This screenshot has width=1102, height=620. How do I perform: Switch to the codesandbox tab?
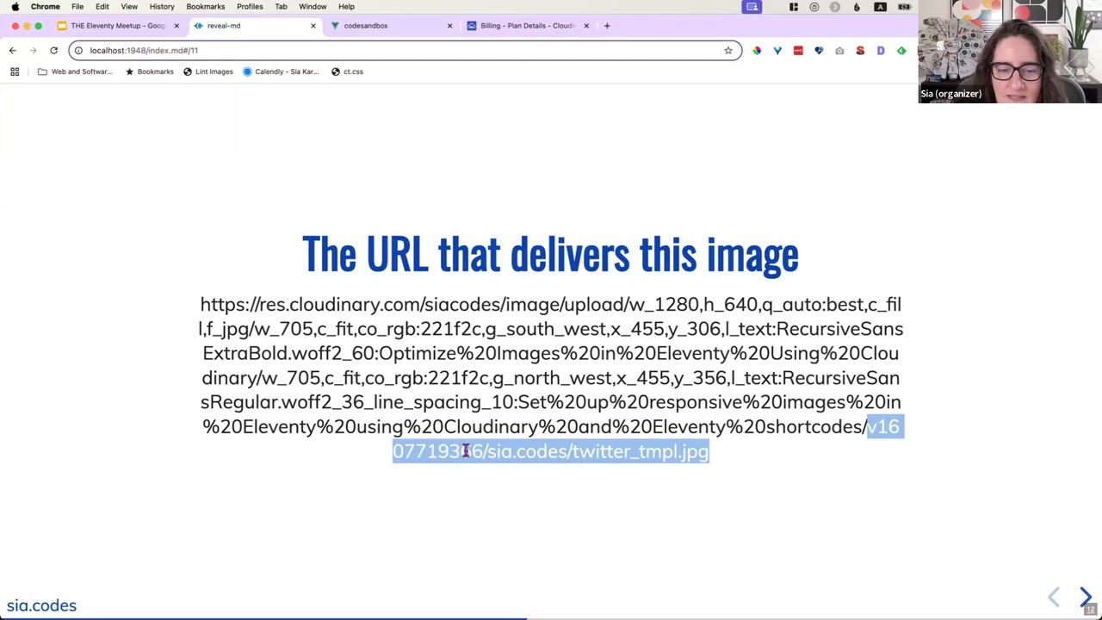(392, 26)
